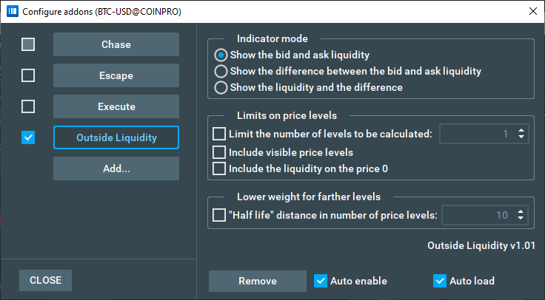Increase levels count with stepper up arrow
The image size is (545, 300).
pyautogui.click(x=521, y=131)
